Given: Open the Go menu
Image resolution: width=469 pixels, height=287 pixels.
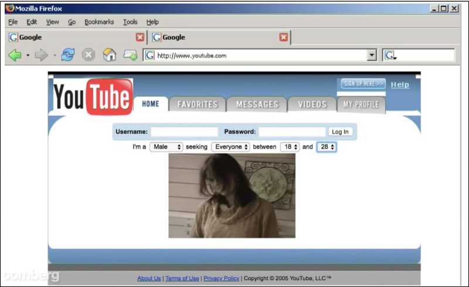Looking at the screenshot, I should click(x=72, y=22).
